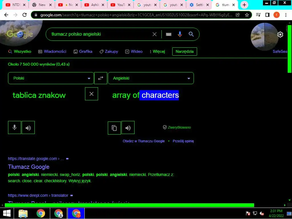Click the source text tablica znakow
The width and height of the screenshot is (292, 219).
click(x=39, y=95)
